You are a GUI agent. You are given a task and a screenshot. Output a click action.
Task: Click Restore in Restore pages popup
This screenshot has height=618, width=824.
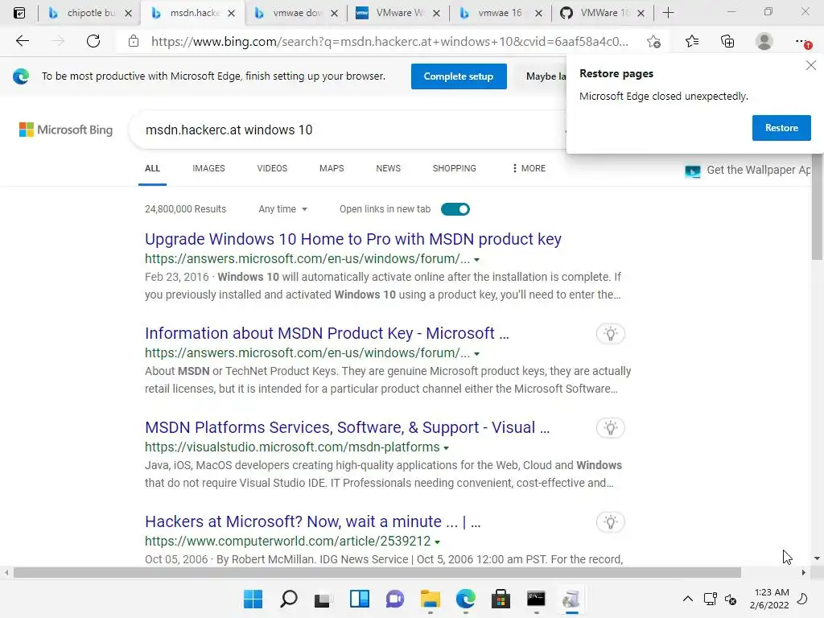click(781, 128)
